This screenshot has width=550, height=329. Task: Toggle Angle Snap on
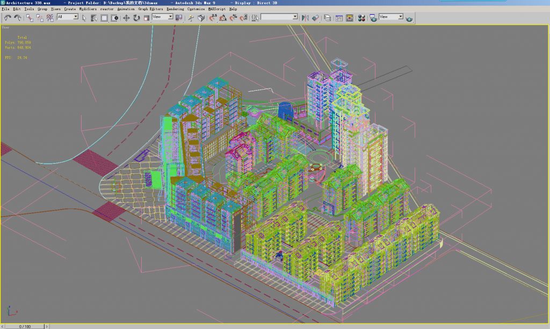point(223,17)
